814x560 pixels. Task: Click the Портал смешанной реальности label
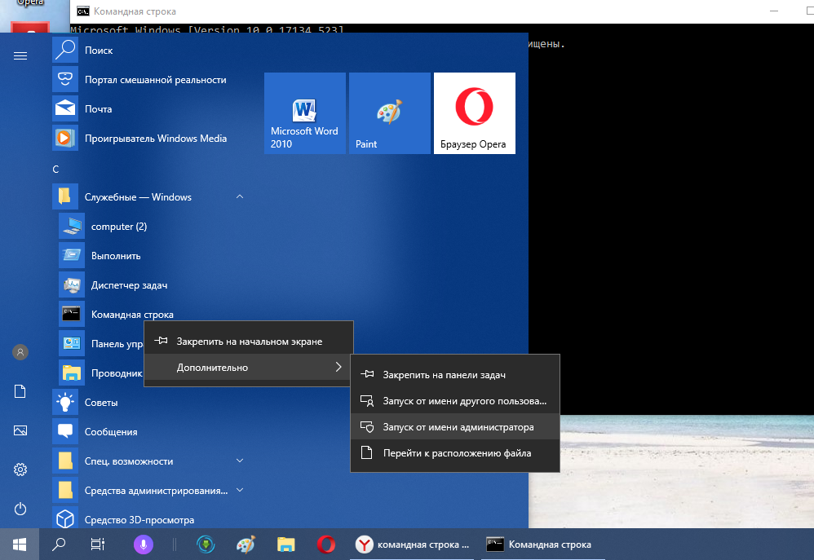155,79
